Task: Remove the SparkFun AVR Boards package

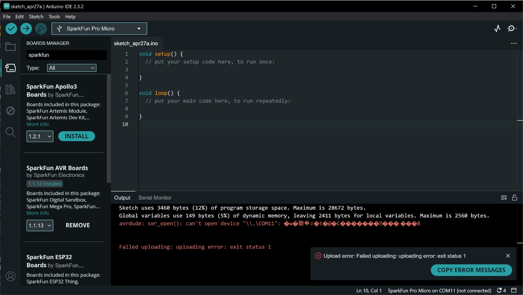Action: tap(78, 225)
